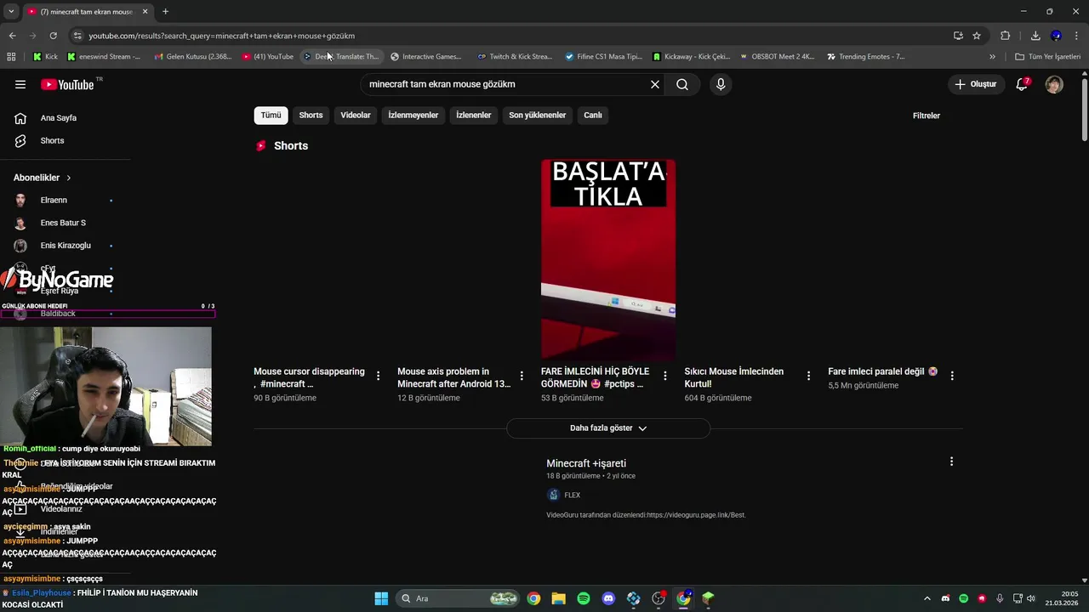The width and height of the screenshot is (1089, 612).
Task: Open the YouTube hamburger guide menu
Action: [x=20, y=84]
